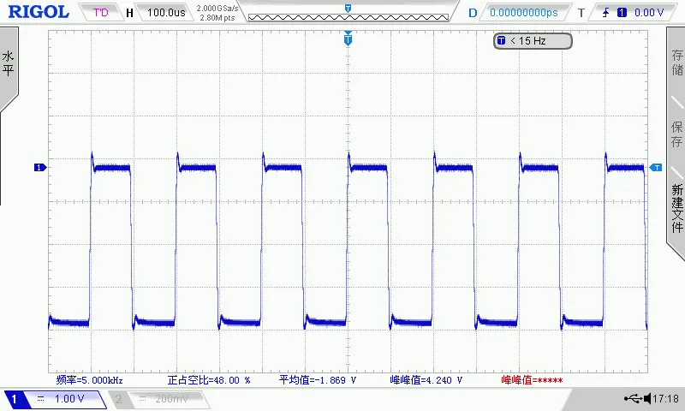Click the T'D trigger status indicator

pos(100,12)
